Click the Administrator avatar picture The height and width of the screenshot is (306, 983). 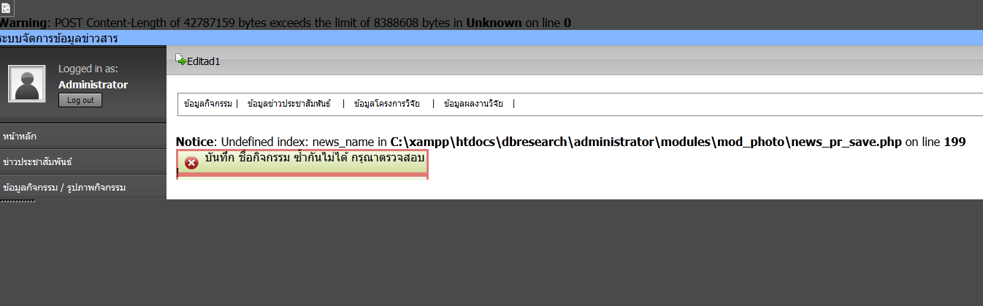tap(28, 83)
